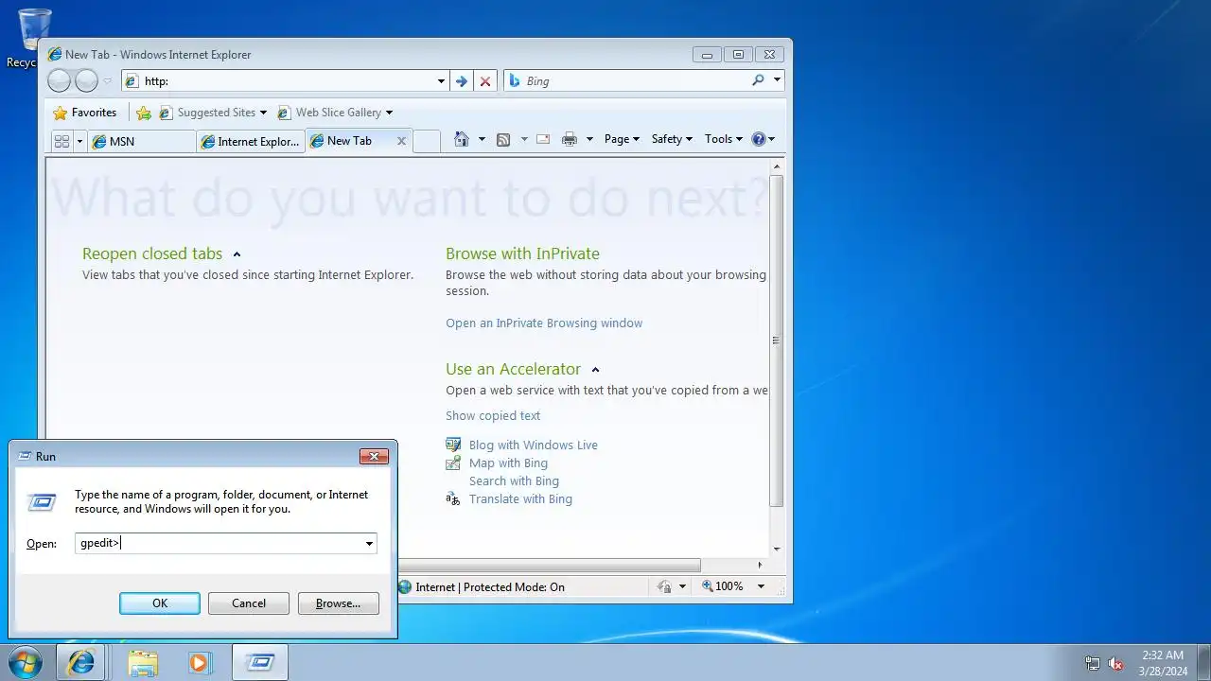The width and height of the screenshot is (1211, 681).
Task: Open the zoom level dropdown arrow
Action: pyautogui.click(x=761, y=586)
